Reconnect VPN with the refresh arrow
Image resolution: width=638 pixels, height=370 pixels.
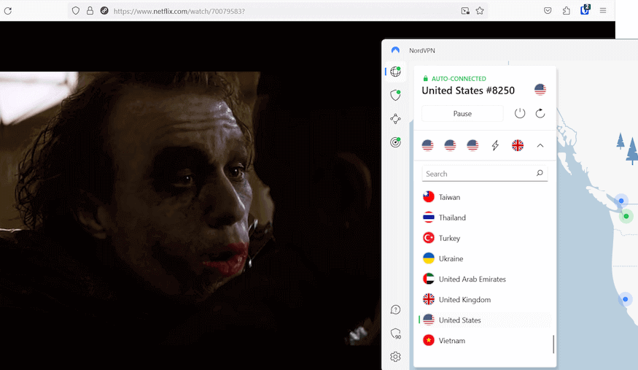pyautogui.click(x=540, y=113)
